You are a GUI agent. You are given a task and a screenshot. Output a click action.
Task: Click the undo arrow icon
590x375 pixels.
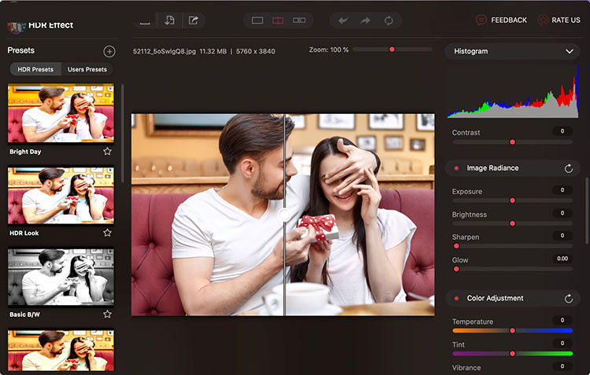click(x=343, y=20)
